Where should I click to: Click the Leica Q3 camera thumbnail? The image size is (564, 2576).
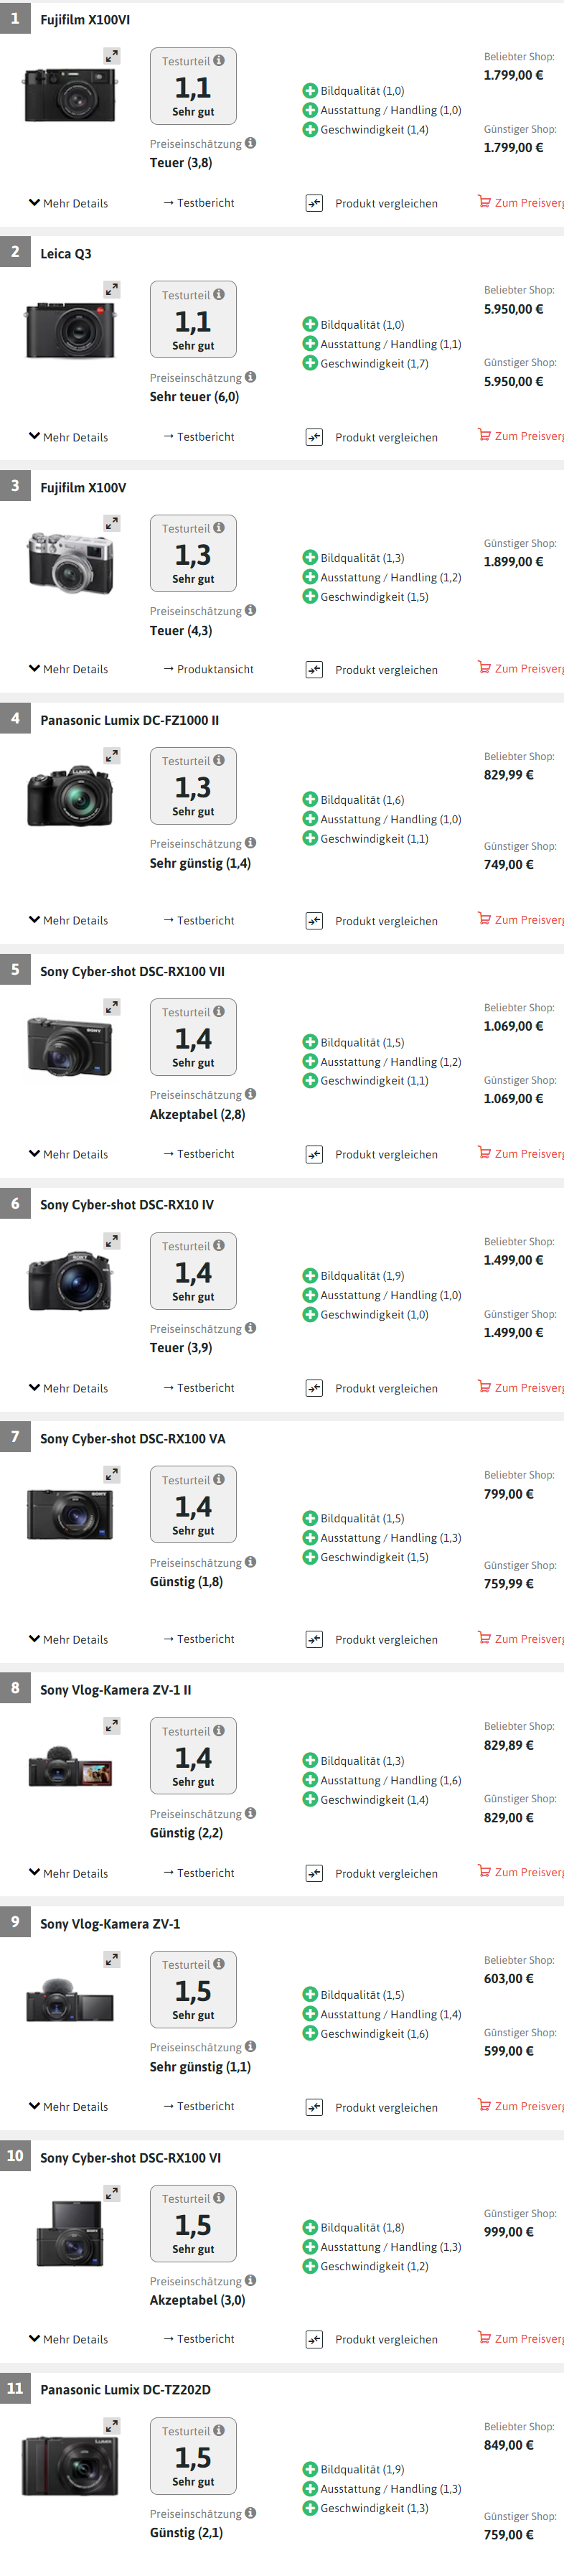[70, 327]
